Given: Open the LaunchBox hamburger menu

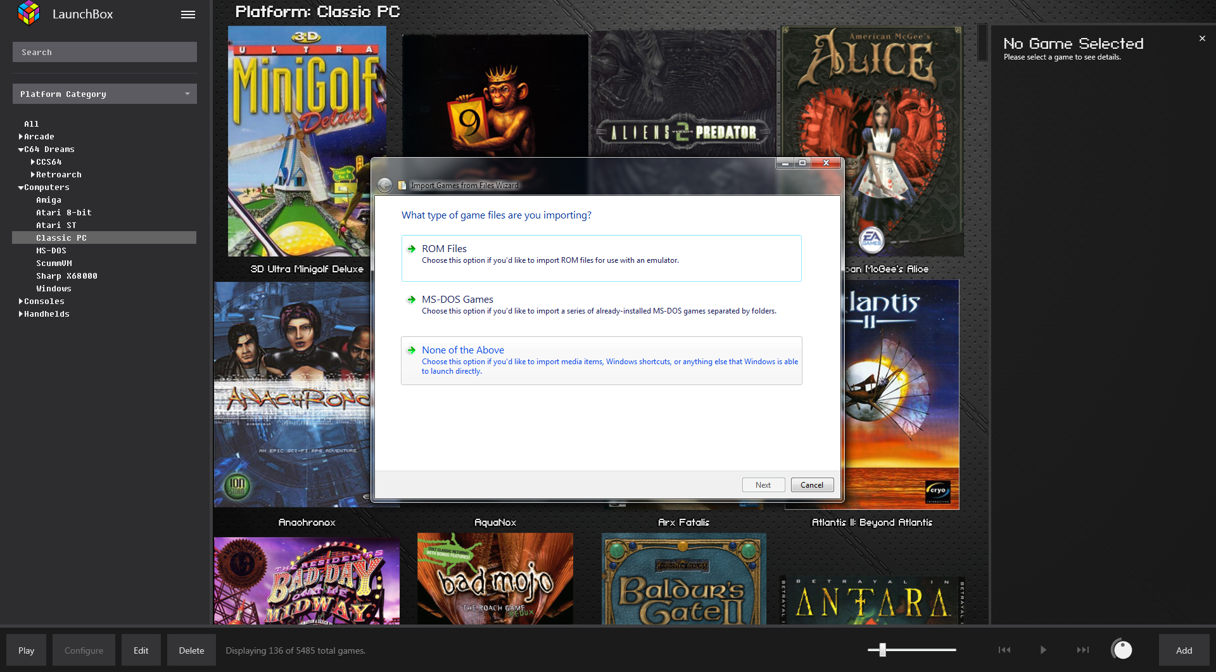Looking at the screenshot, I should coord(187,15).
